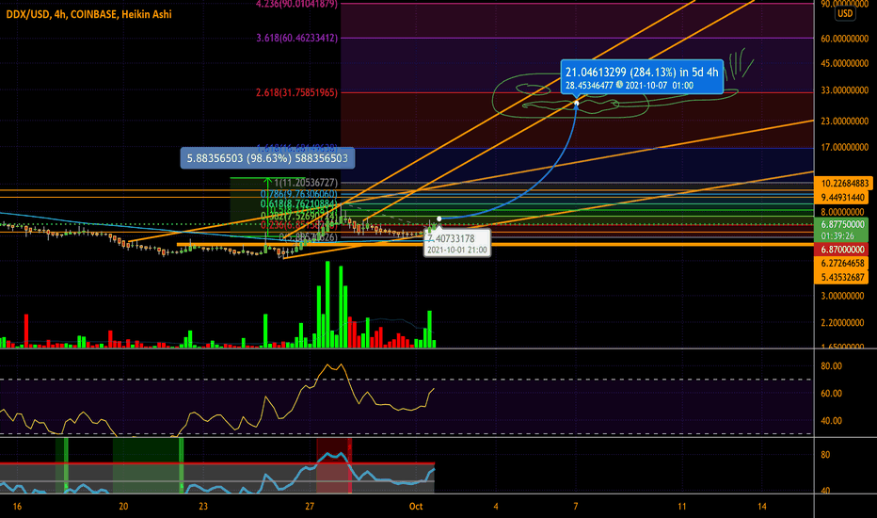Screen dimensions: 877x518
Task: Click the 17.00000000 price axis value
Action: [x=845, y=147]
